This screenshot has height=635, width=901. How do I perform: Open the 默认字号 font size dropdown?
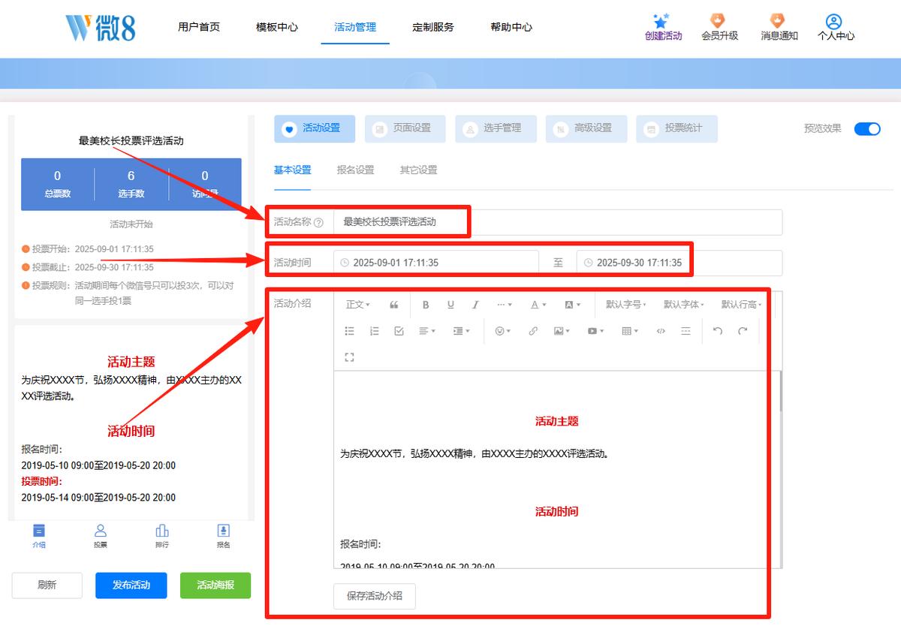click(x=626, y=305)
